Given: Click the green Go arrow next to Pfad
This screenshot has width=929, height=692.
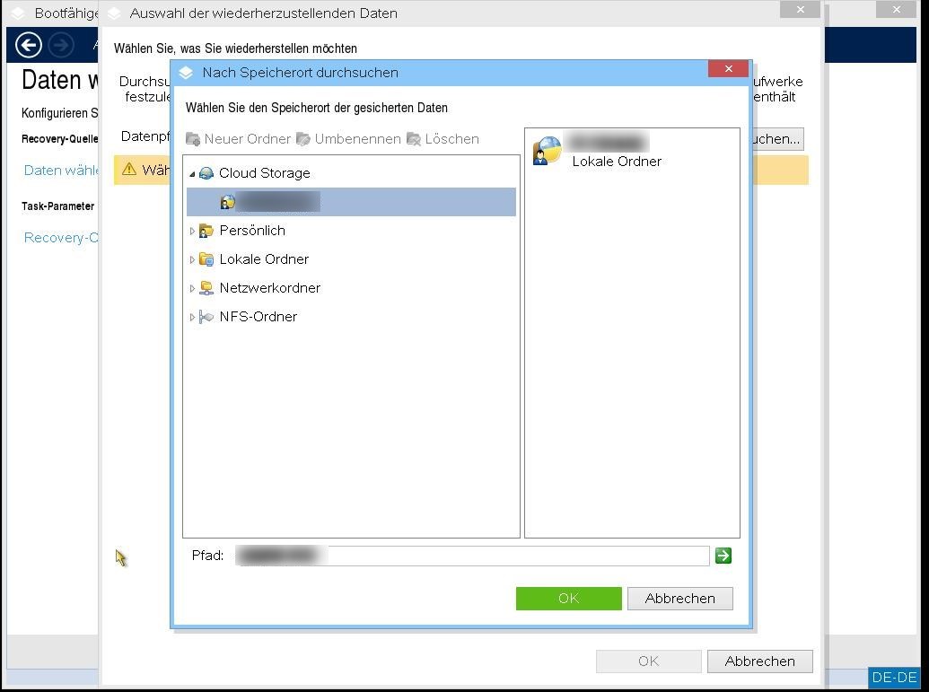Looking at the screenshot, I should (x=723, y=555).
